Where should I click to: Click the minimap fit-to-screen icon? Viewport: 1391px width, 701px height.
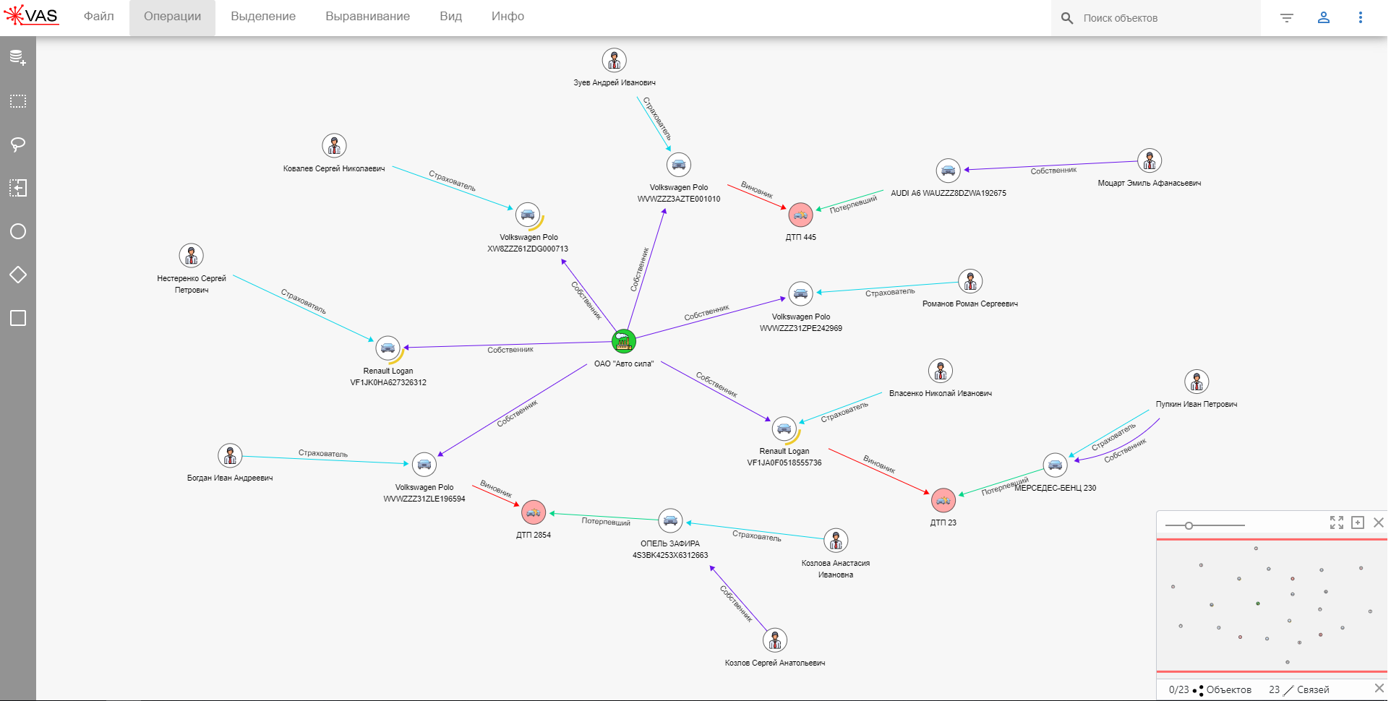[1337, 522]
